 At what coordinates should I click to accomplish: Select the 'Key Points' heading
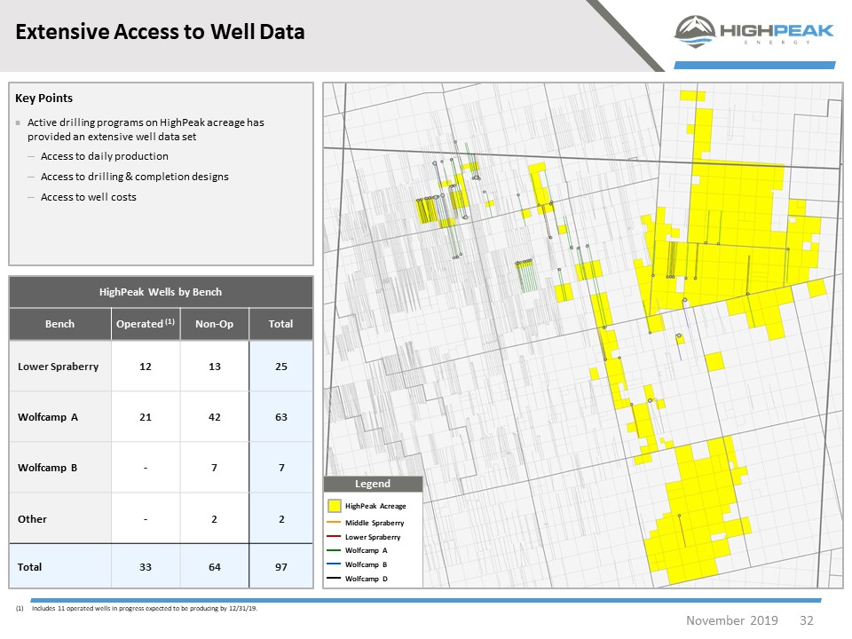click(44, 99)
